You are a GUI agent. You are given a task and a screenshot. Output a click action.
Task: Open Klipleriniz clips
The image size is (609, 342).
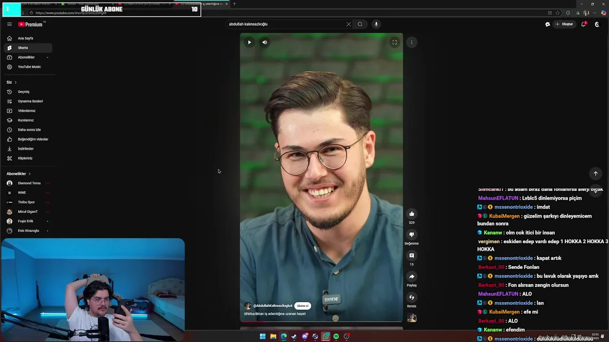[x=29, y=158]
